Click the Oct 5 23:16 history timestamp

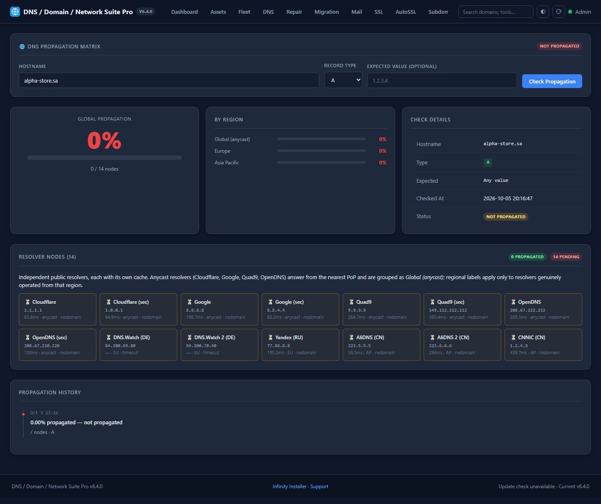(x=44, y=413)
